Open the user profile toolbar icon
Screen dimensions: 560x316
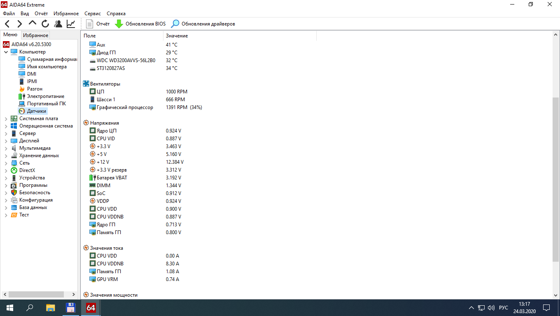58,24
